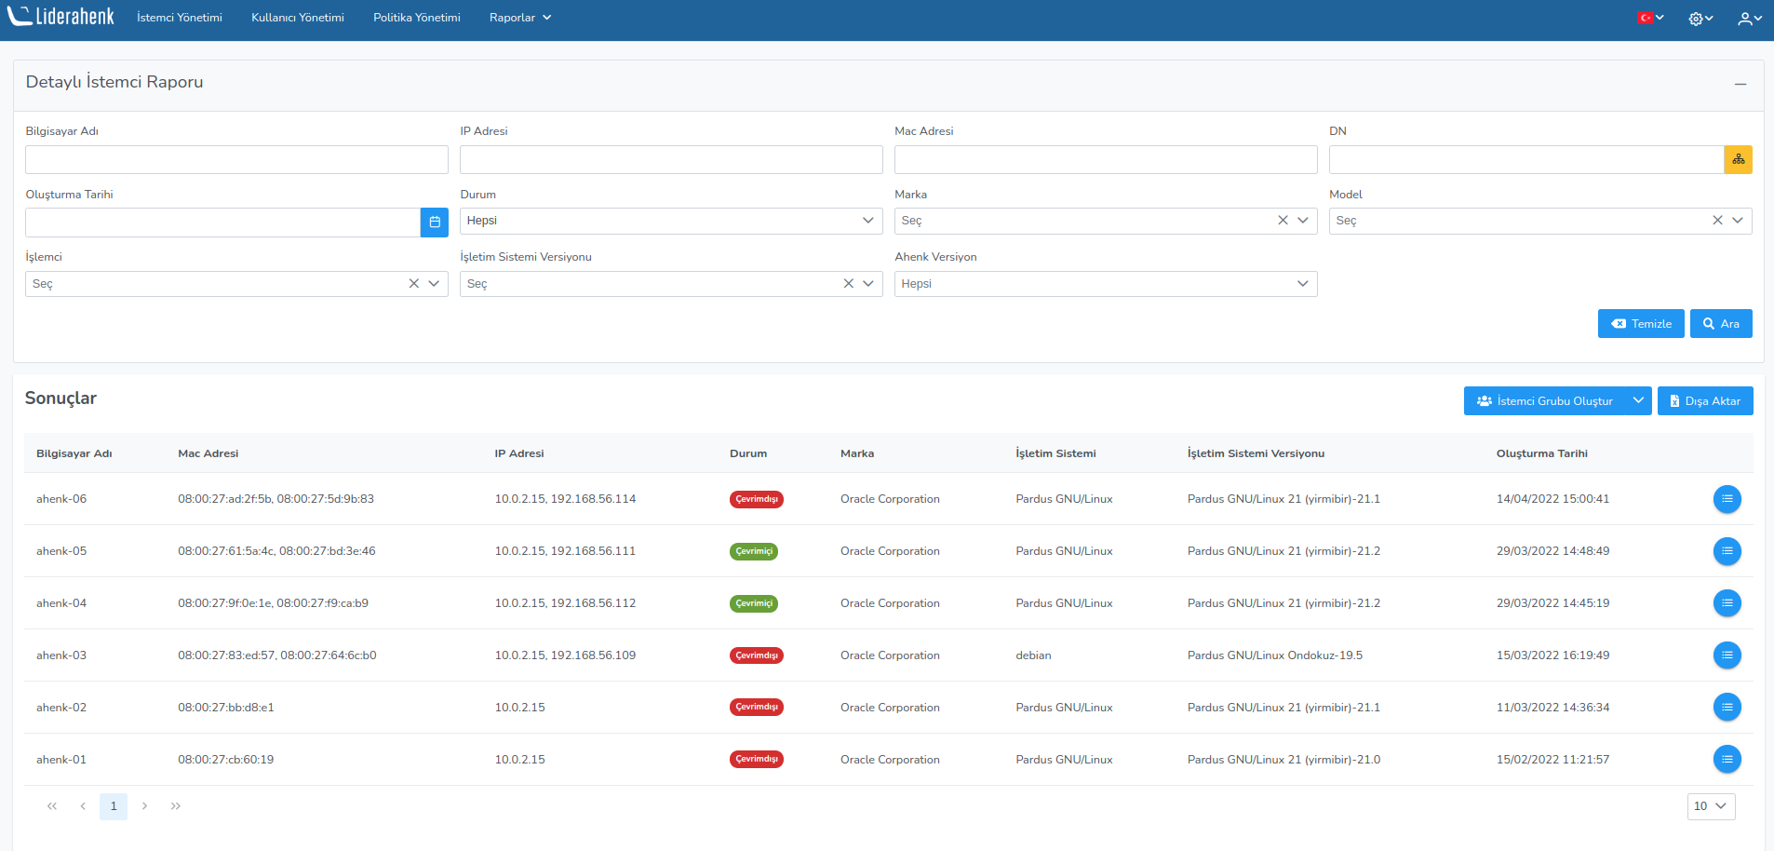Open the Durum dropdown showing Hepsi
This screenshot has height=851, width=1774.
click(x=670, y=221)
